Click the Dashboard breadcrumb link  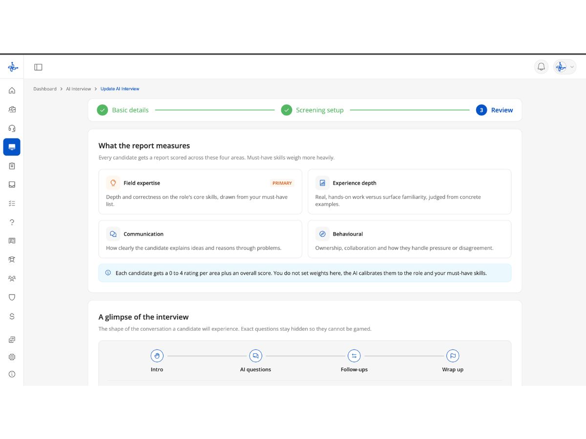point(45,89)
